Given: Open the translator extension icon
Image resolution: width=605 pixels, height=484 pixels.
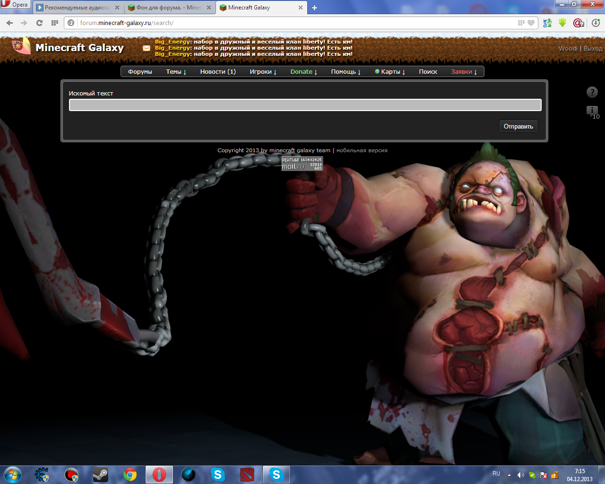Looking at the screenshot, I should coord(547,23).
